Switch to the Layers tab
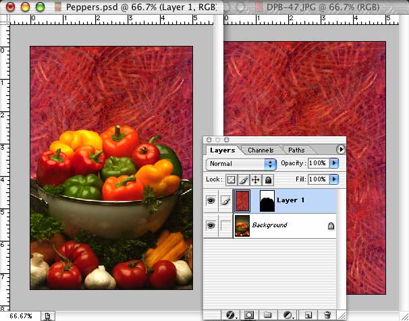The width and height of the screenshot is (409, 321). pyautogui.click(x=222, y=150)
